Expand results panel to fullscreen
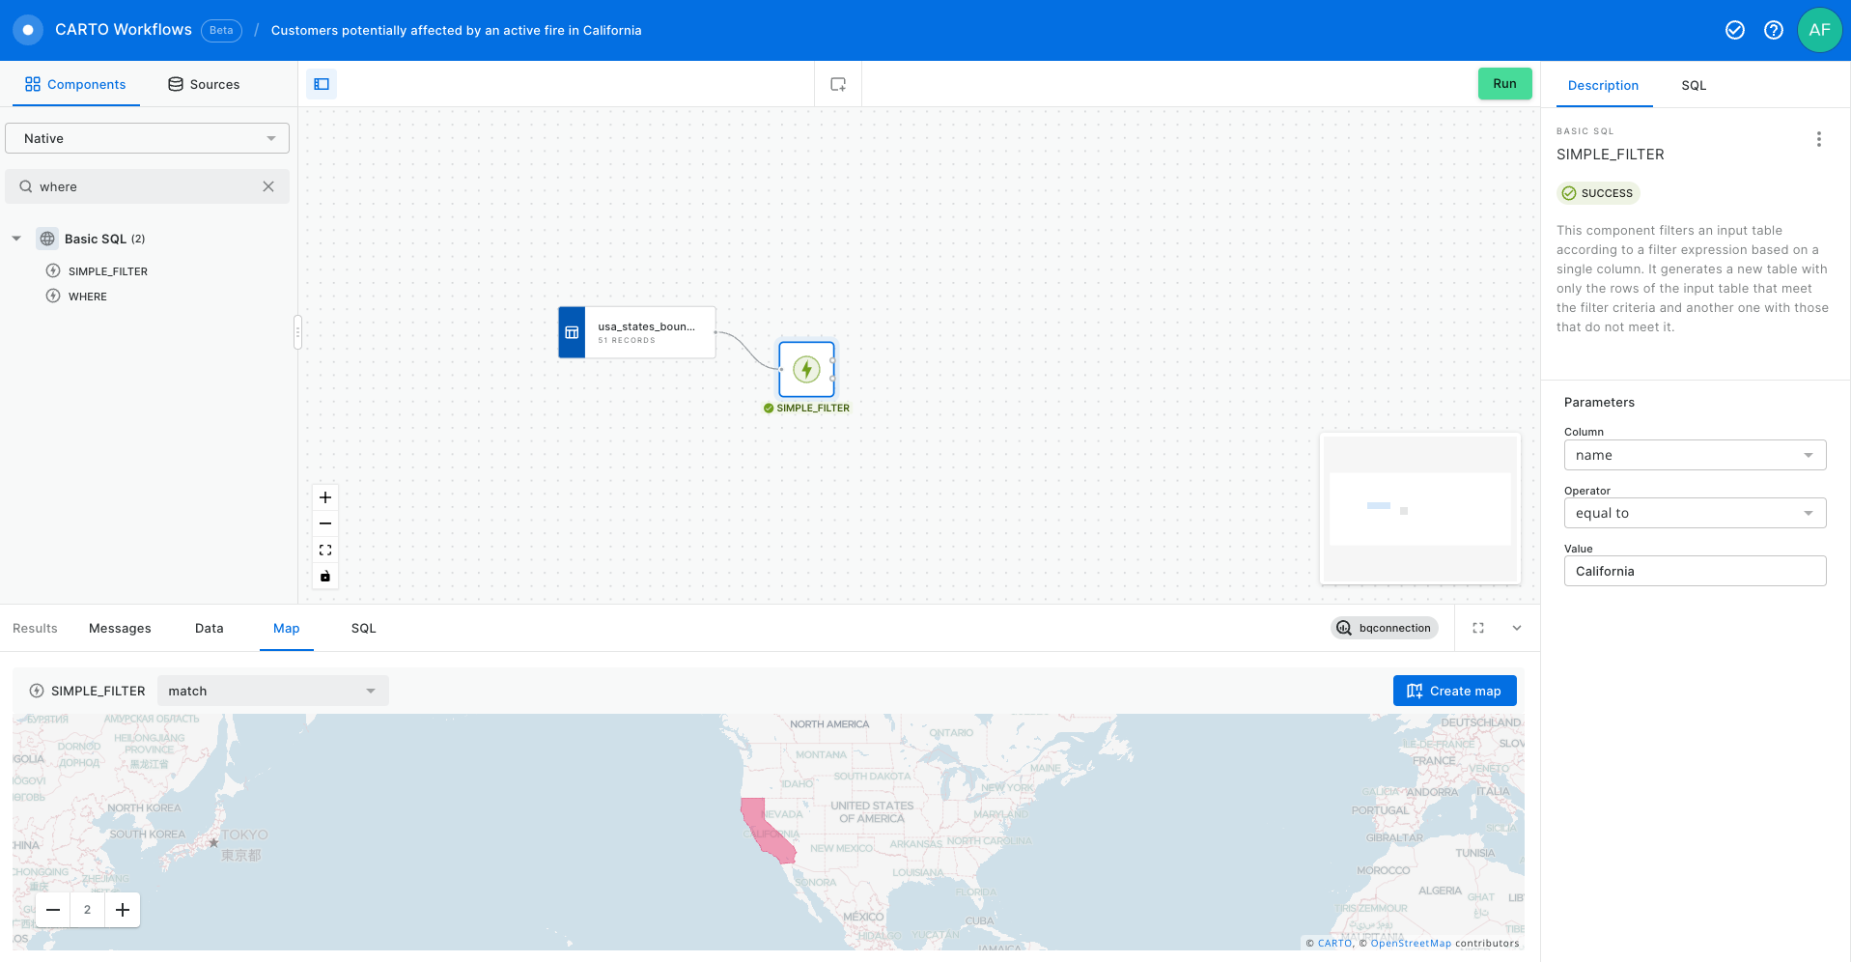Screen dimensions: 1851x962 1477,628
